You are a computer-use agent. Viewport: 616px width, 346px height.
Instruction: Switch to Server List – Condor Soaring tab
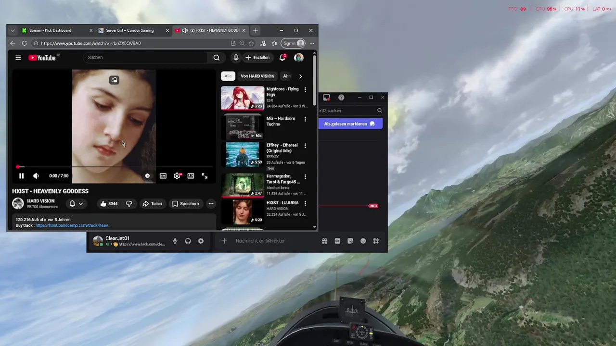tap(133, 30)
